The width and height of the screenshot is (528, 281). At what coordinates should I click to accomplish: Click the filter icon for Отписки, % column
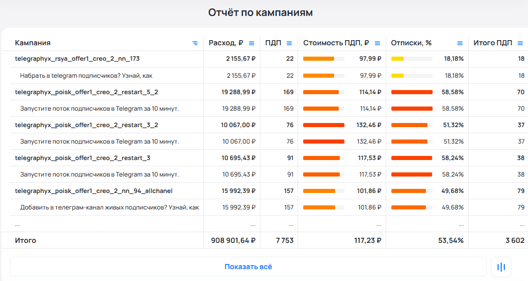click(460, 43)
